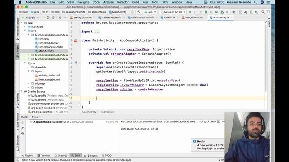289x162 pixels.
Task: Open the Android view selector dropdown
Action: [x=30, y=18]
